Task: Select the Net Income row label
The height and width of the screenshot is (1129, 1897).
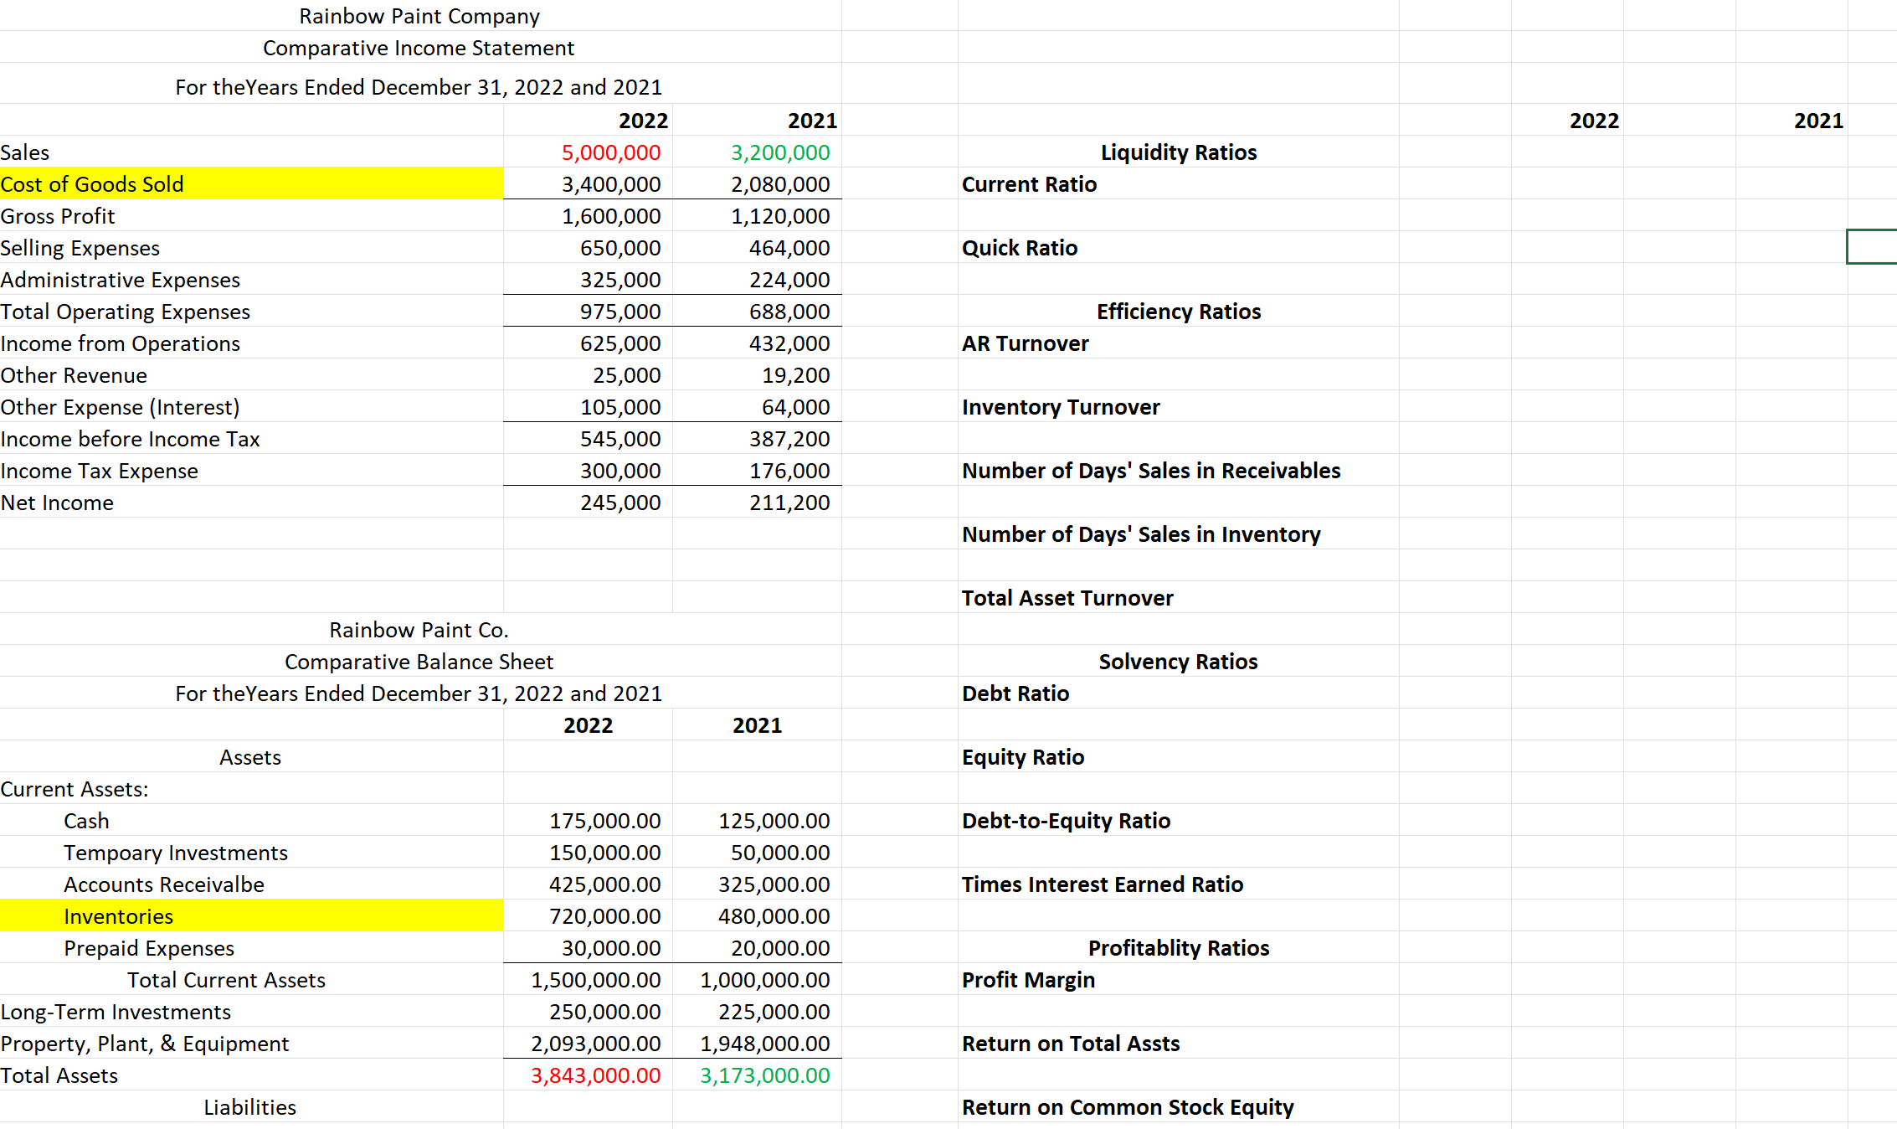Action: pyautogui.click(x=58, y=503)
